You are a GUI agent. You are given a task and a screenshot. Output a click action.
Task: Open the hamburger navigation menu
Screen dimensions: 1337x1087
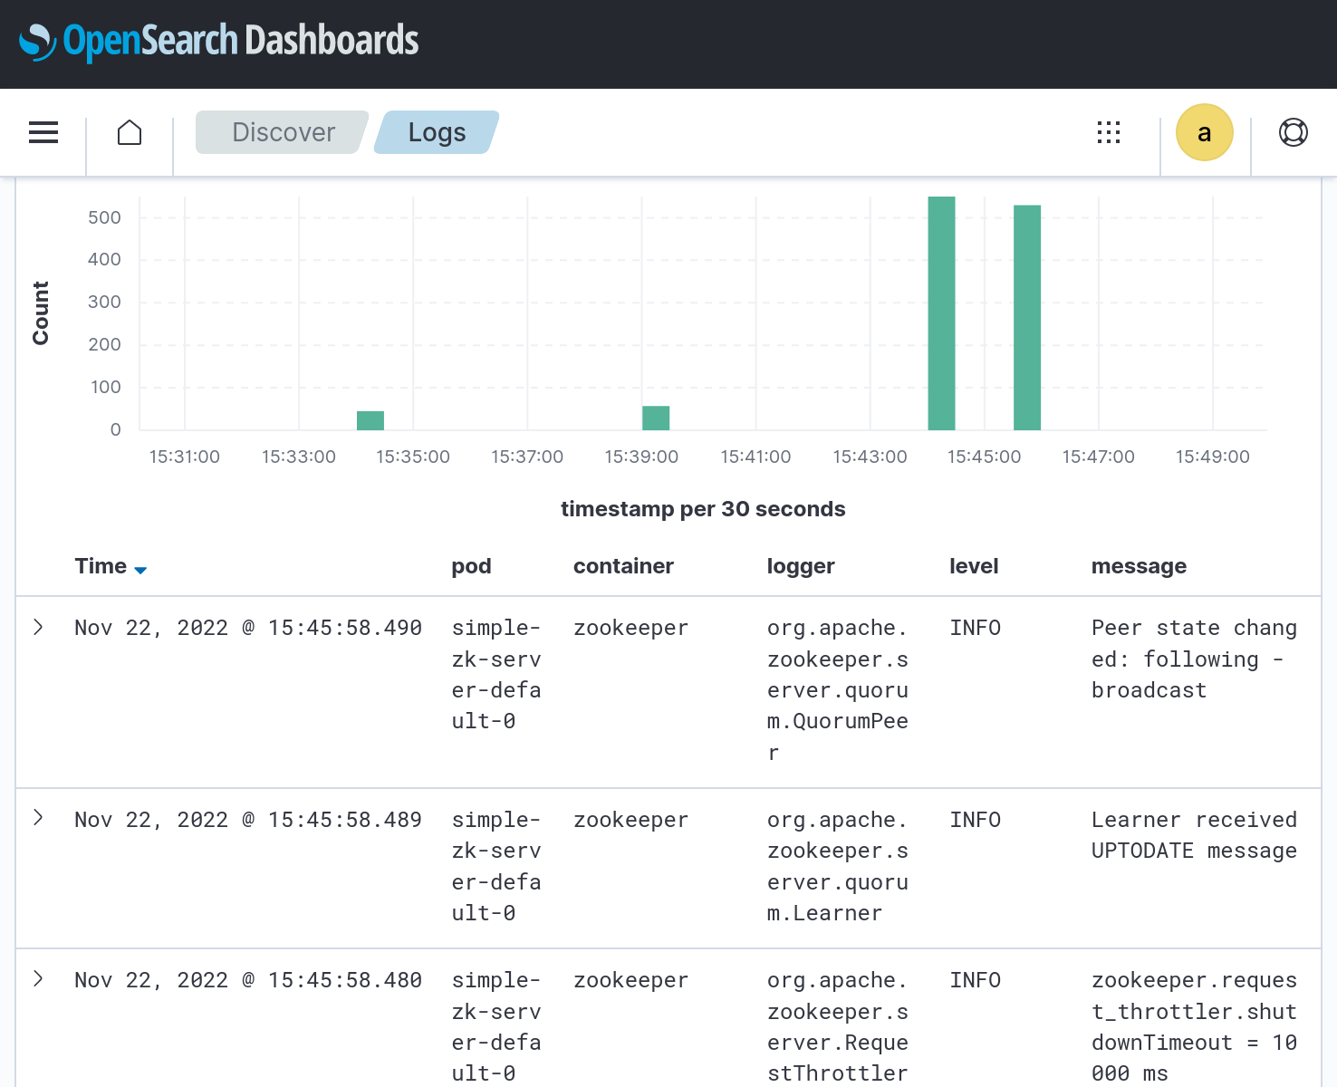[43, 132]
